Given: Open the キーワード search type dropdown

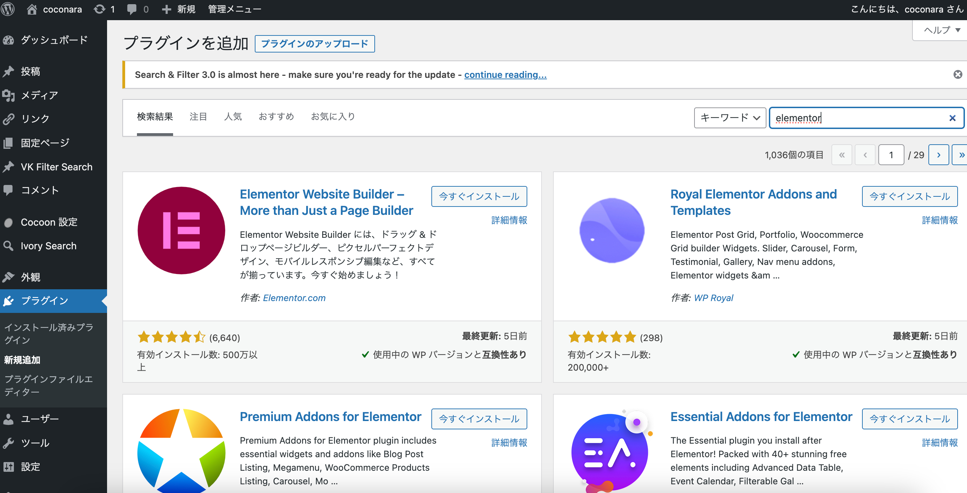Looking at the screenshot, I should [730, 118].
